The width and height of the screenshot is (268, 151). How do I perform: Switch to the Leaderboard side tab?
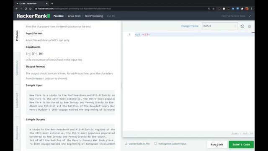[17, 100]
